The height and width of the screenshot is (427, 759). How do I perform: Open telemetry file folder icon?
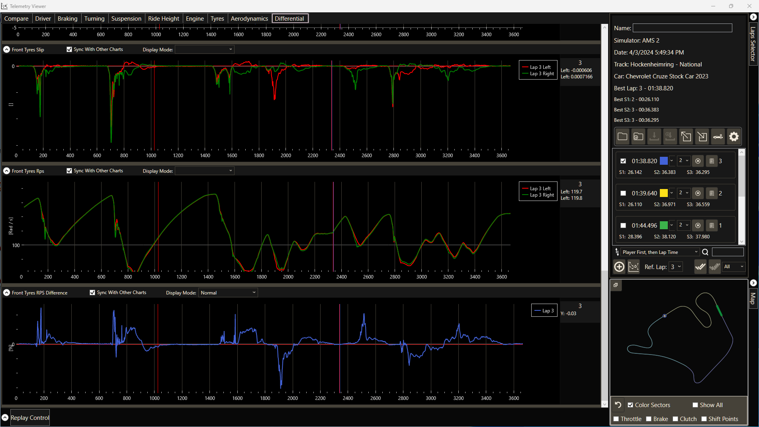[x=622, y=137]
